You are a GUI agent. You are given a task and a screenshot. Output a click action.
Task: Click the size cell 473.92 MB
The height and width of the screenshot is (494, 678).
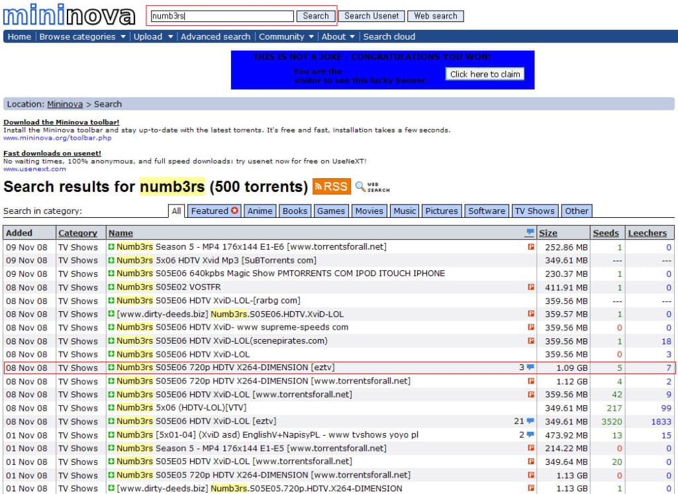click(x=566, y=435)
